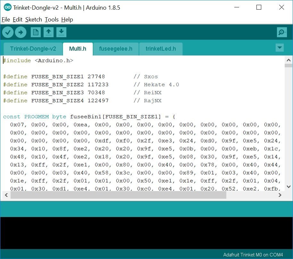The image size is (293, 259).
Task: Open the tab options dropdown arrow
Action: [x=280, y=47]
